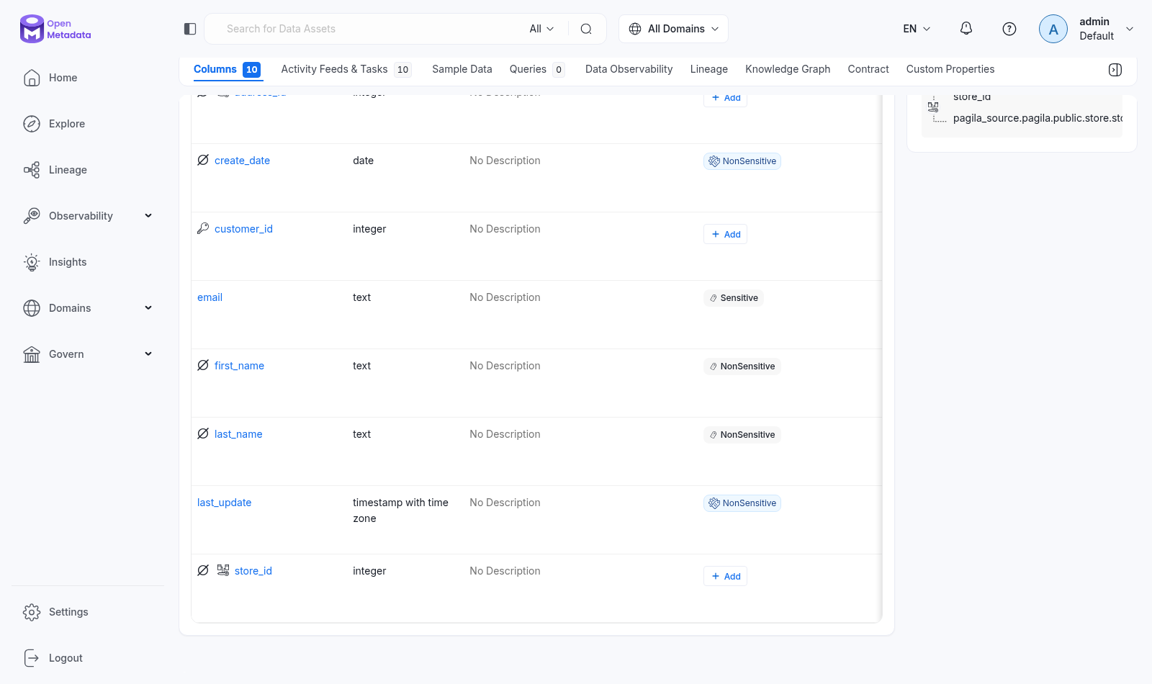This screenshot has height=684, width=1152.
Task: Click the foreign key icon beside store_id
Action: [x=223, y=570]
